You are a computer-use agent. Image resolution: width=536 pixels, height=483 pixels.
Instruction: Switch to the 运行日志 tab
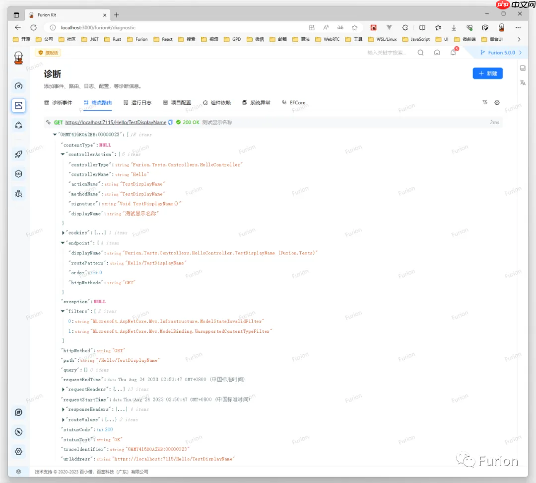click(x=137, y=103)
